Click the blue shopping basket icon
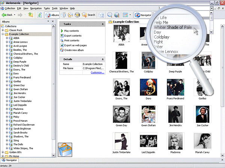225x168 pixels. [65, 150]
